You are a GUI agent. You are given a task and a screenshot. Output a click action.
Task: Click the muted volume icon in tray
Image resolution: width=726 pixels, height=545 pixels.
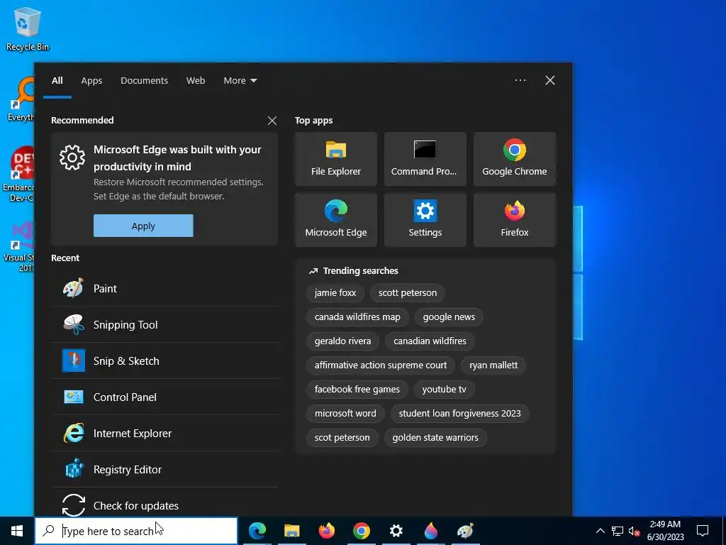click(x=634, y=531)
